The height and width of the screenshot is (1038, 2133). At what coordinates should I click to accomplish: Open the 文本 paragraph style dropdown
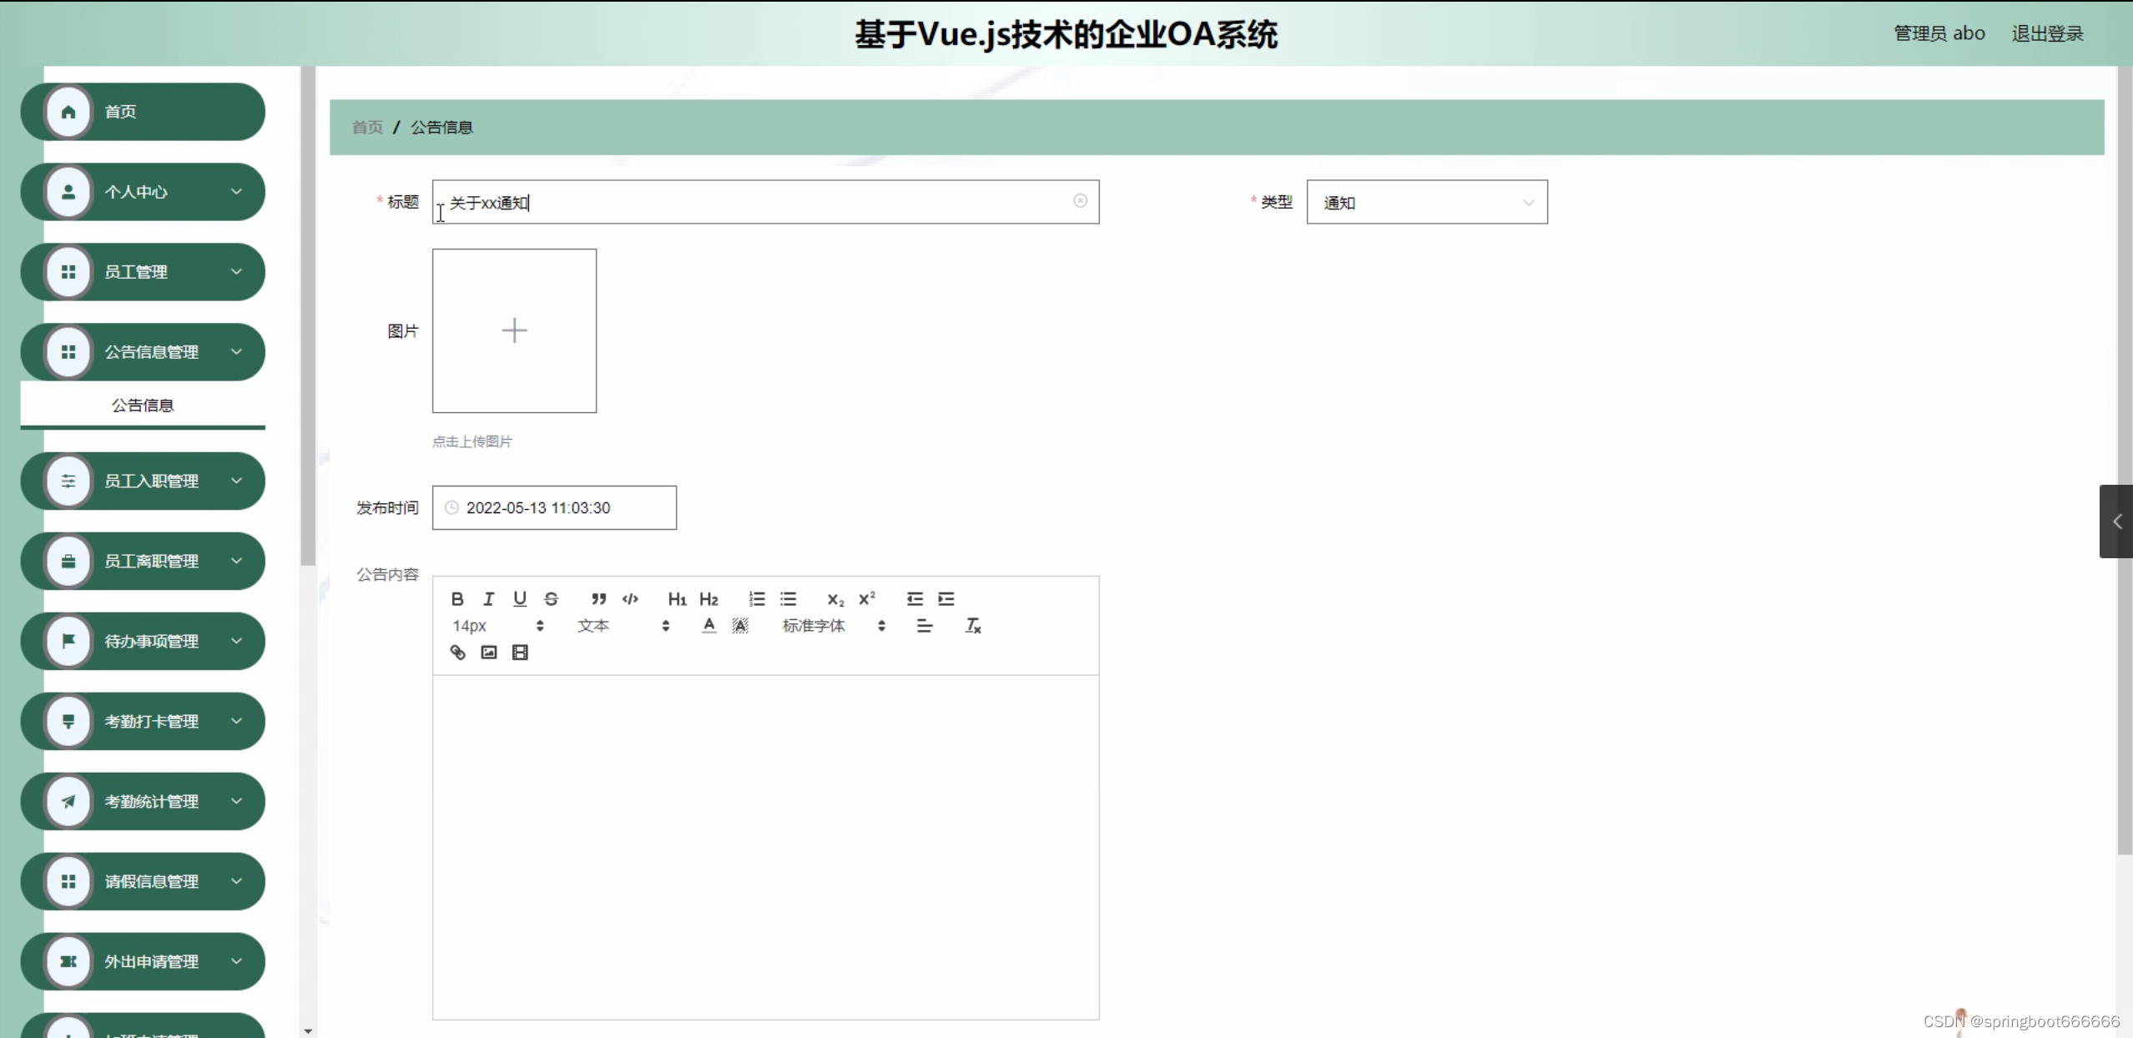pyautogui.click(x=623, y=625)
